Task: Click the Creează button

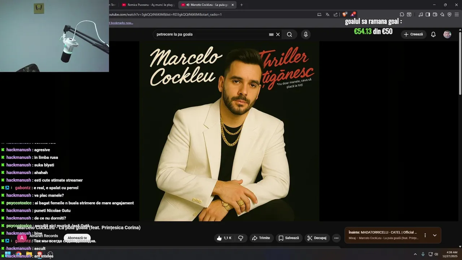Action: (x=413, y=34)
